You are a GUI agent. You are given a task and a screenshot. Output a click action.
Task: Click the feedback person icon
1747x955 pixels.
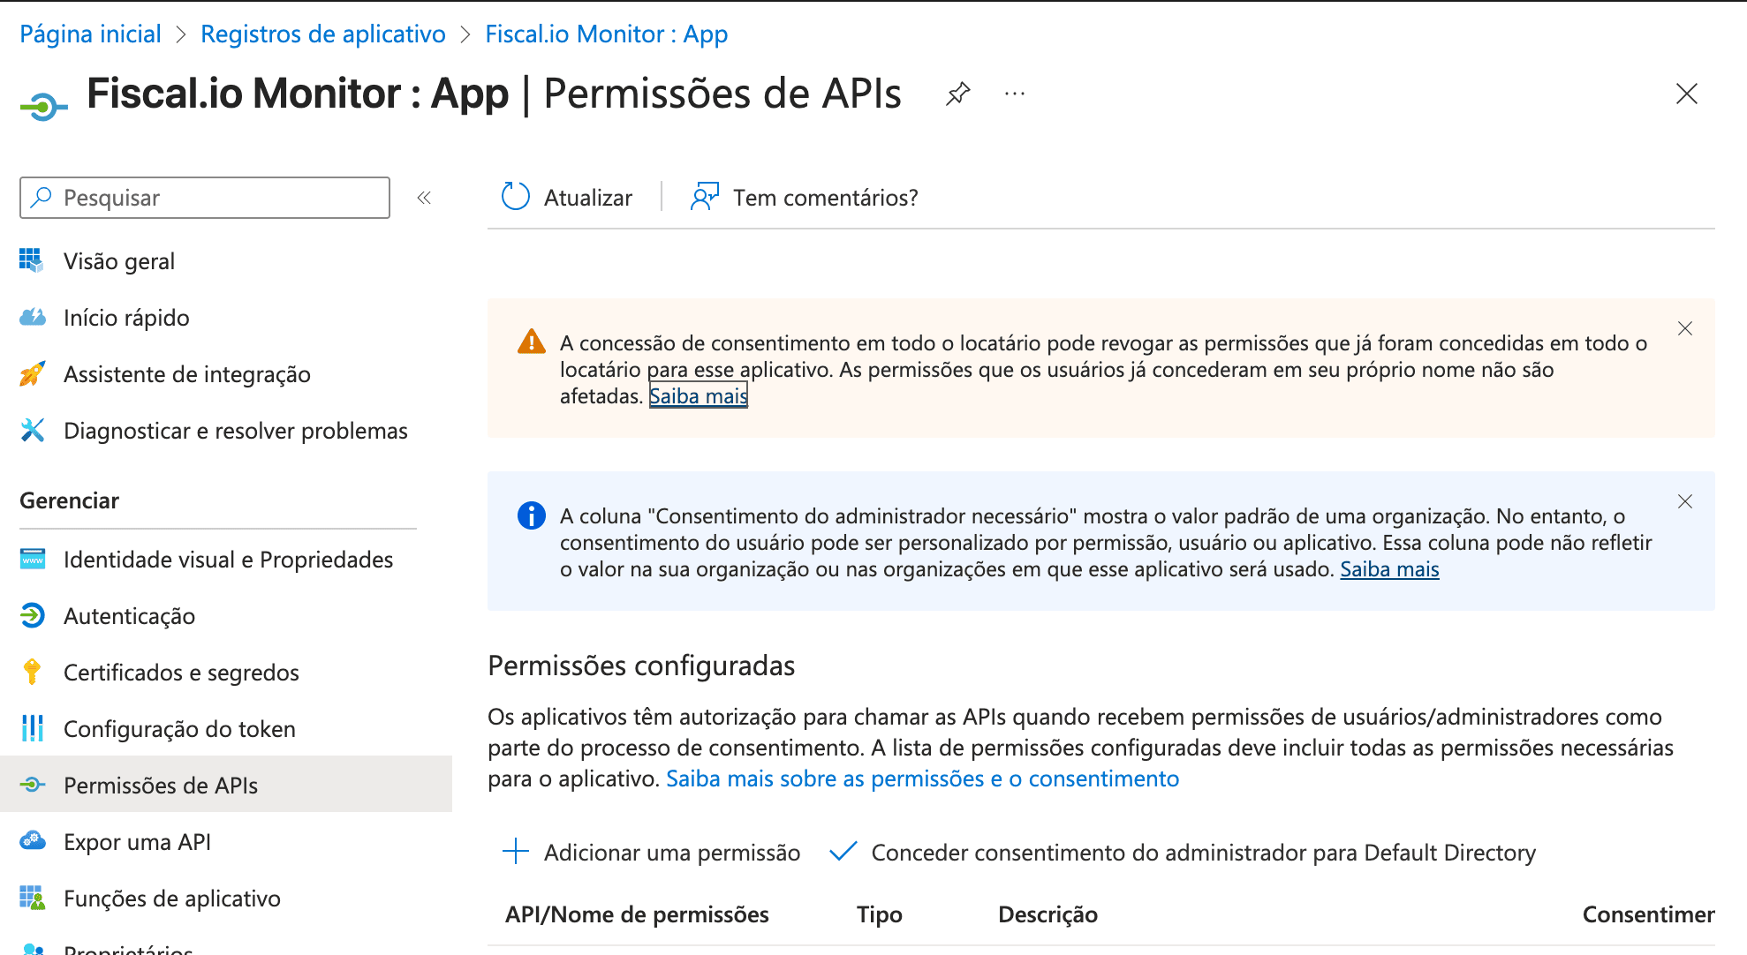pyautogui.click(x=704, y=197)
